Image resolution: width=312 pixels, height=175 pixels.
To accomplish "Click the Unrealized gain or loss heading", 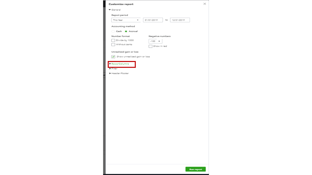I will (x=125, y=52).
